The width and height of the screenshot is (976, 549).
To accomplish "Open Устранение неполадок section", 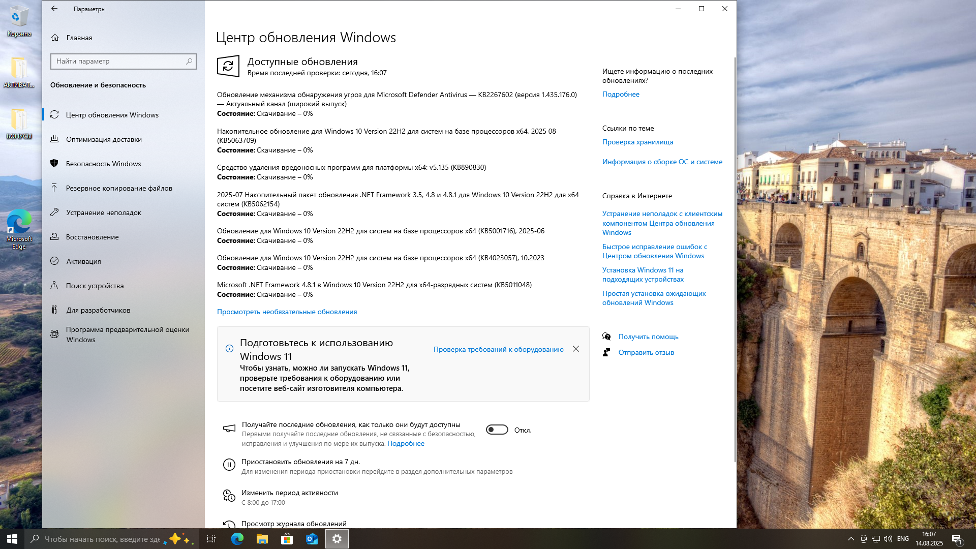I will point(124,212).
